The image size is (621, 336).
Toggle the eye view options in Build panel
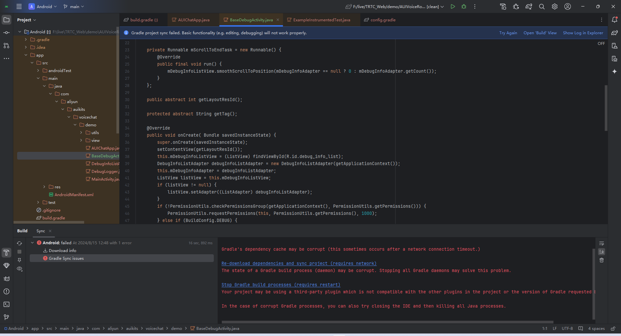(x=19, y=268)
